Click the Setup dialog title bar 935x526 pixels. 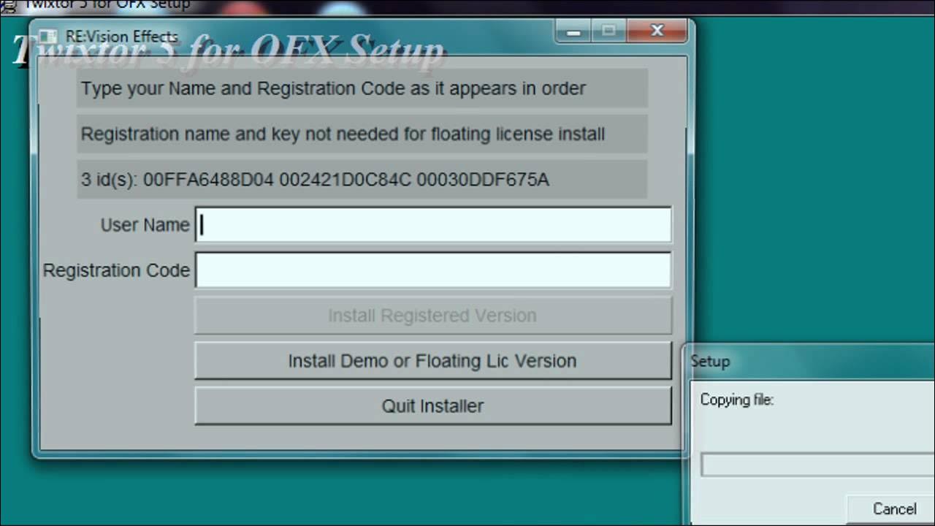tap(809, 361)
